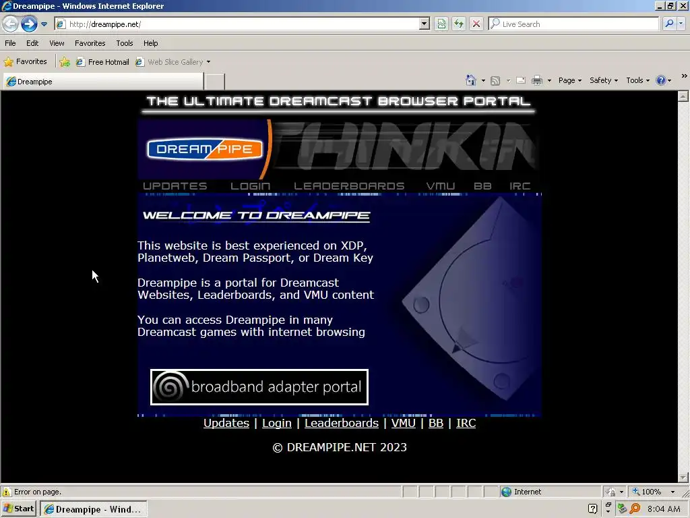This screenshot has height=518, width=690.
Task: Click the underlined Leaderboards footer link
Action: [342, 423]
